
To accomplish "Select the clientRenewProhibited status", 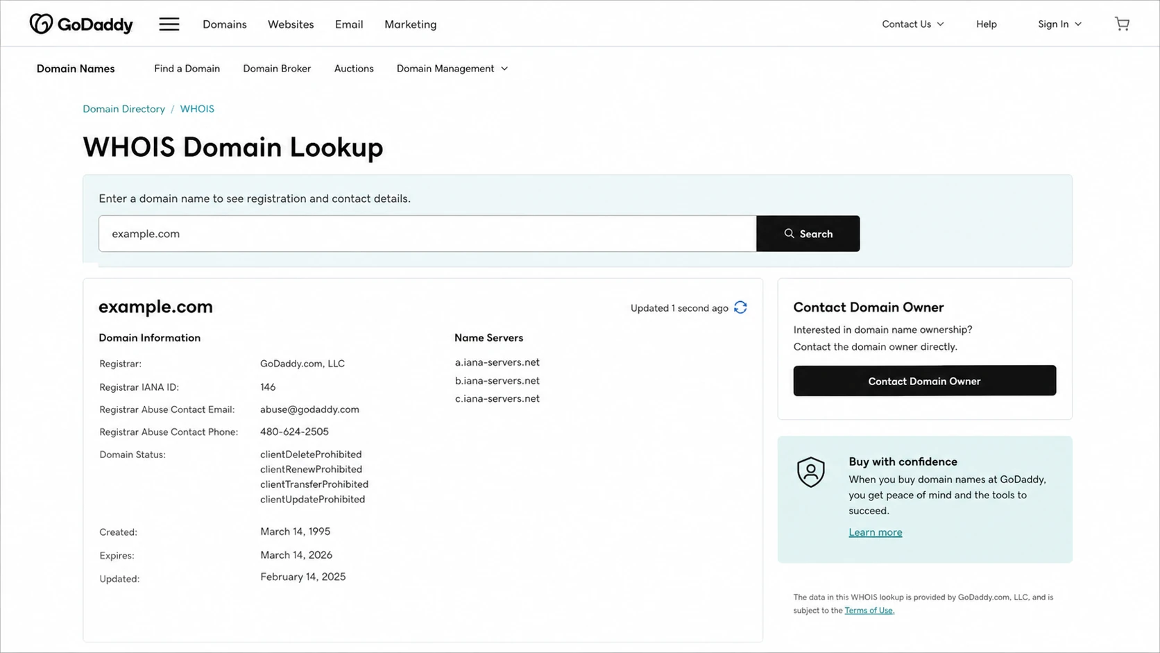I will click(x=311, y=470).
